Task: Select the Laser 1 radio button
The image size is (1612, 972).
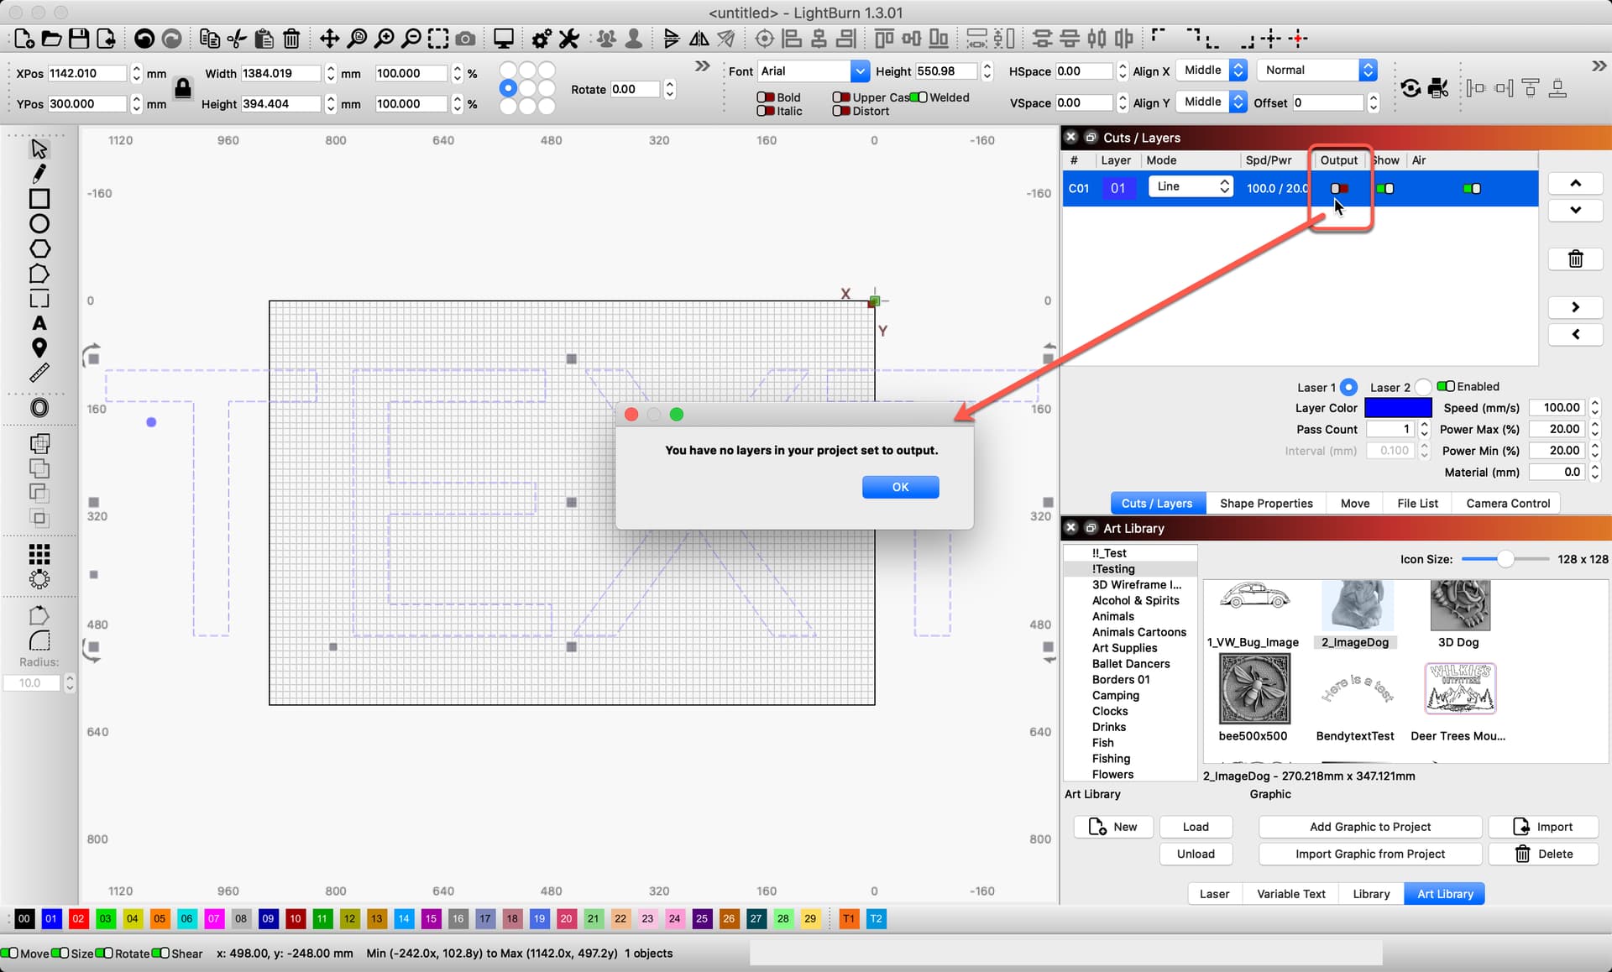Action: click(x=1349, y=387)
